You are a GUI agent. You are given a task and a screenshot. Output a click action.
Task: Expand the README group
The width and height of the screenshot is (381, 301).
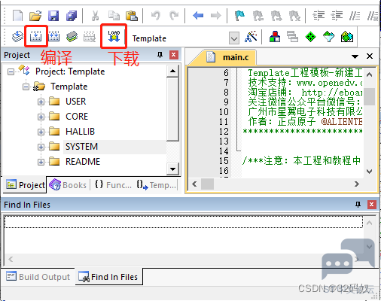pyautogui.click(x=41, y=163)
